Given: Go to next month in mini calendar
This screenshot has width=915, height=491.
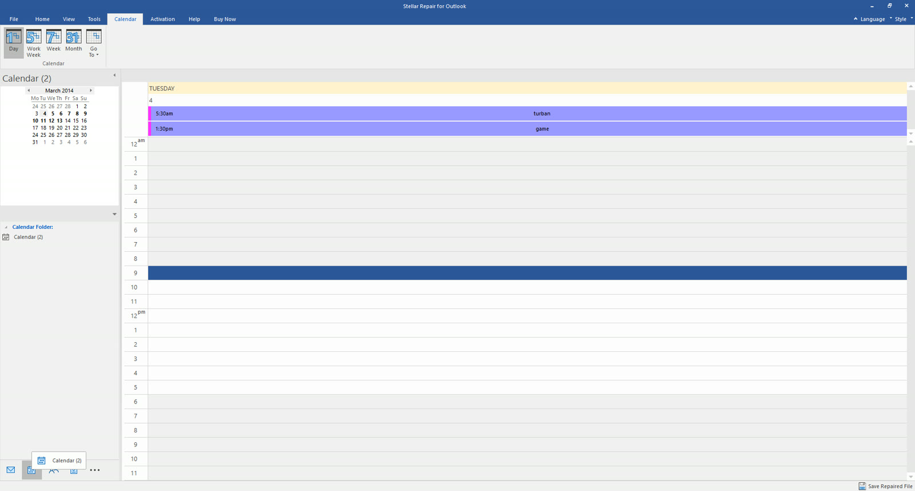Looking at the screenshot, I should pos(90,90).
